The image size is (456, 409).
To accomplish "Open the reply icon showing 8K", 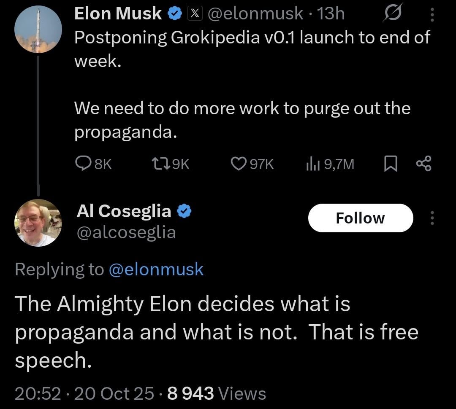I will coord(82,163).
